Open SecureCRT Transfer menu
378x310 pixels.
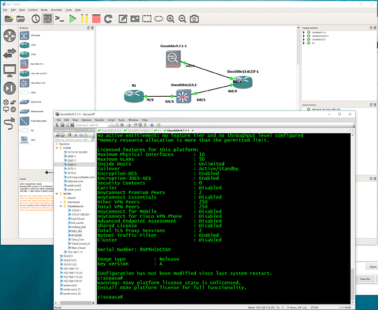(x=99, y=120)
